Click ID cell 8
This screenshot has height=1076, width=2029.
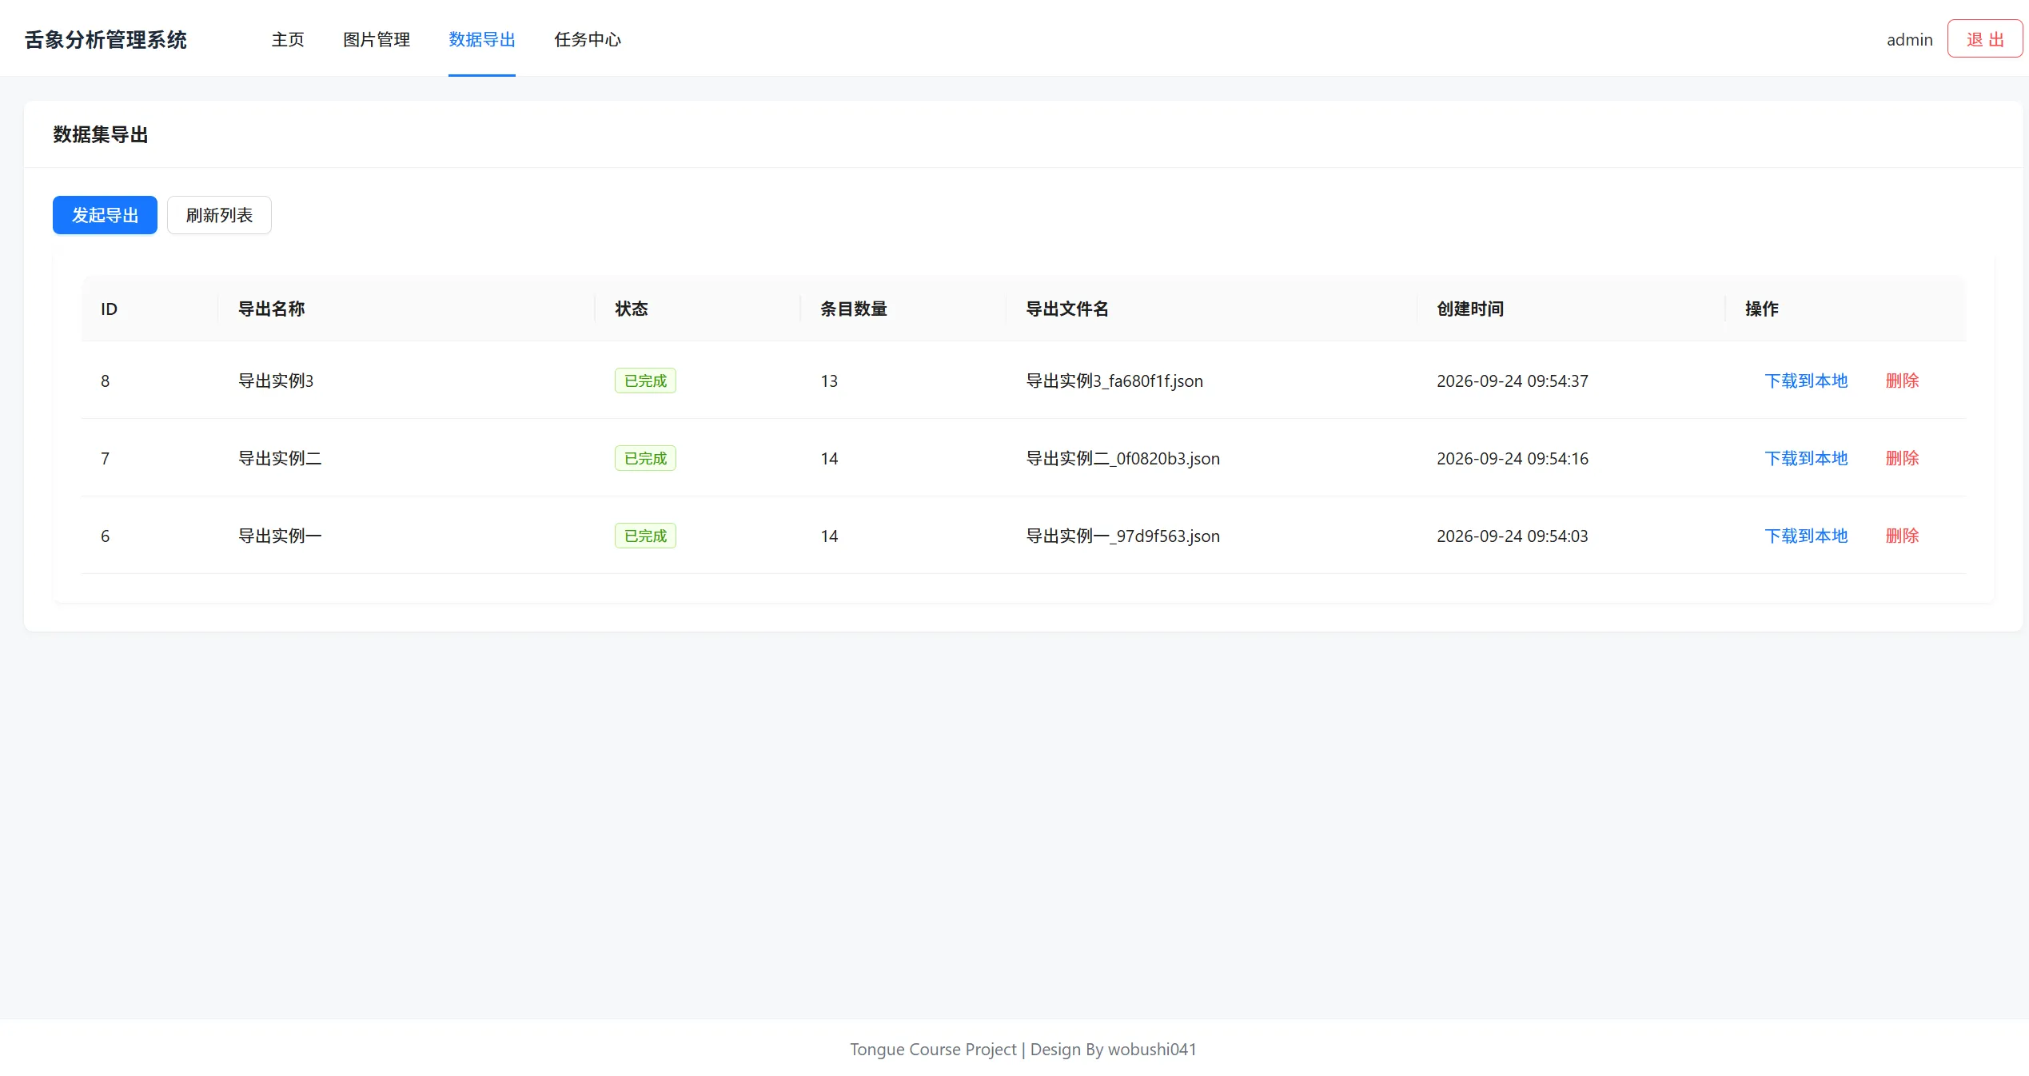tap(105, 381)
